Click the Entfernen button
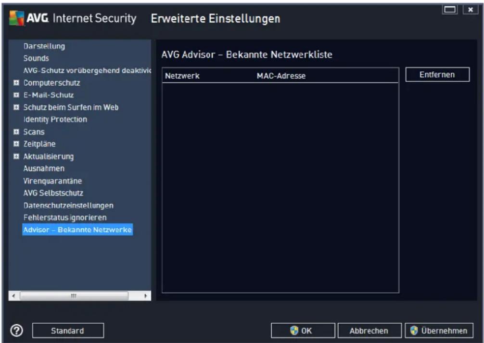The width and height of the screenshot is (484, 343). [437, 75]
